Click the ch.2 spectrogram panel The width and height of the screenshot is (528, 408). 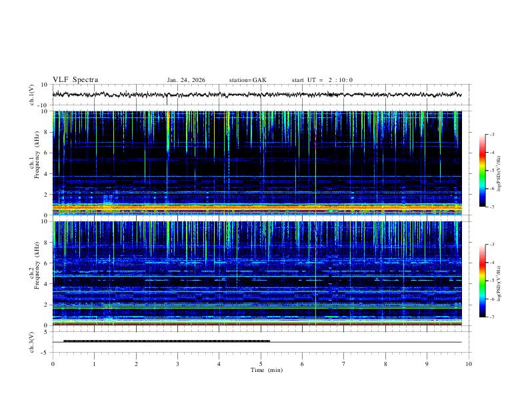click(257, 273)
